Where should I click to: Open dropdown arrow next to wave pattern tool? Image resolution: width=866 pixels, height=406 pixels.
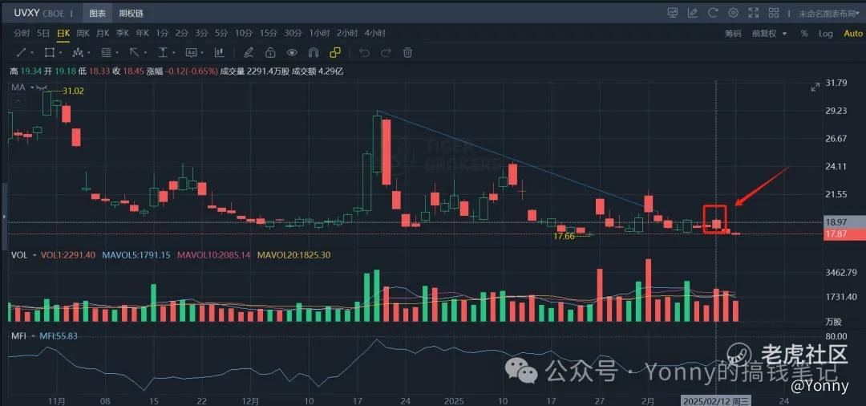89,53
